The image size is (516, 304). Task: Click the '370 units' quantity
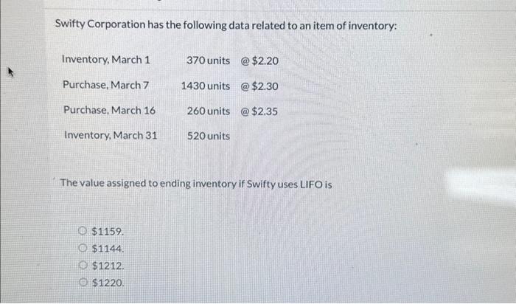pyautogui.click(x=208, y=59)
